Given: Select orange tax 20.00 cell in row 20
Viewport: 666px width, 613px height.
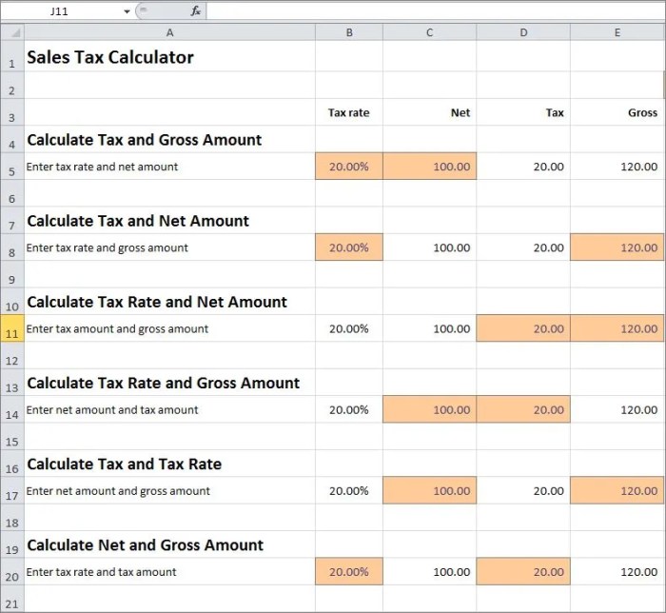Looking at the screenshot, I should (523, 572).
